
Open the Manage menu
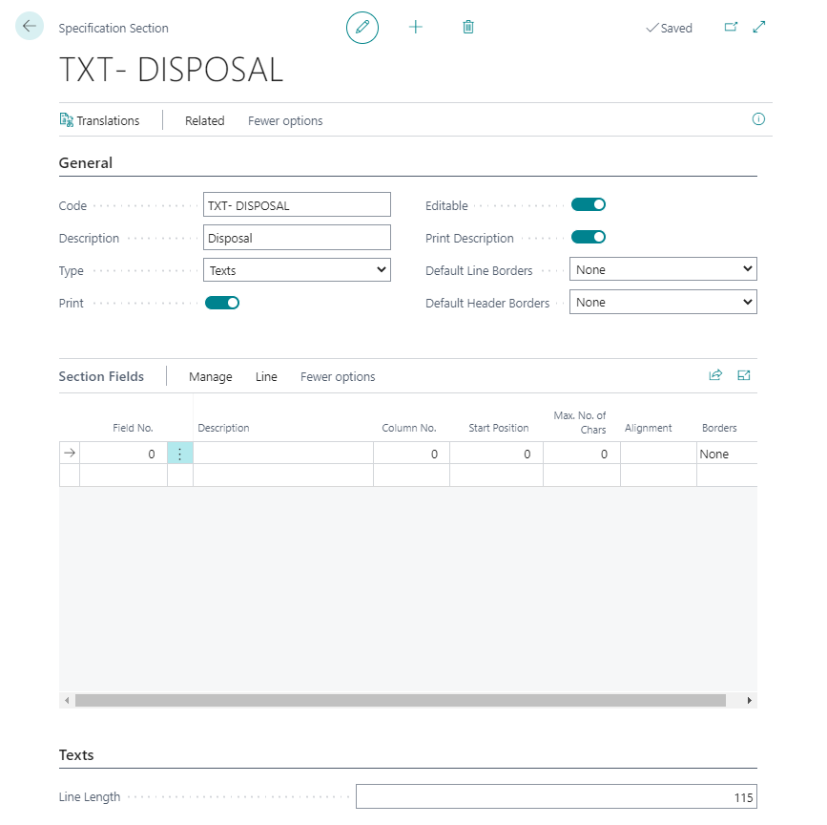[211, 376]
